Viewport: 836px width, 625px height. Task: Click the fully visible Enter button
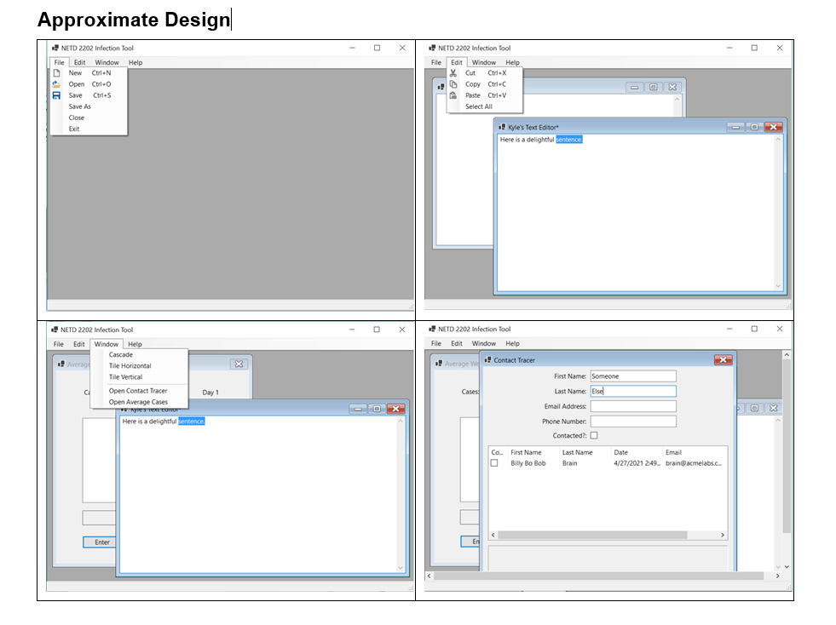pyautogui.click(x=100, y=542)
